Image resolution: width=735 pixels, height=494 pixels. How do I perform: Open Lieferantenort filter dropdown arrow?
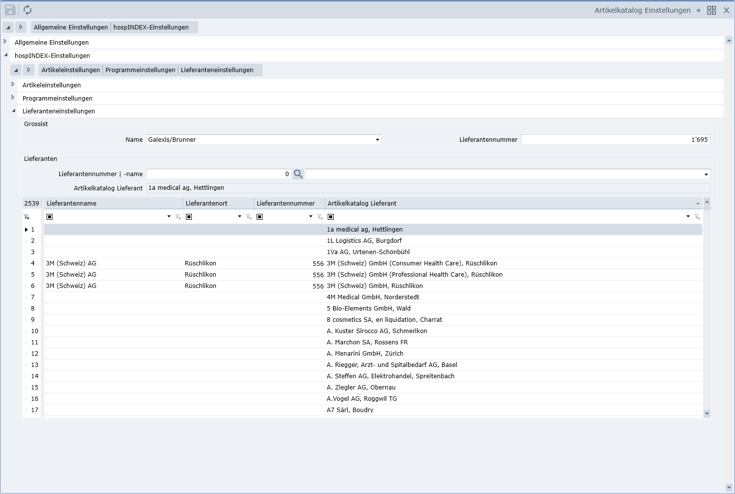coord(240,217)
